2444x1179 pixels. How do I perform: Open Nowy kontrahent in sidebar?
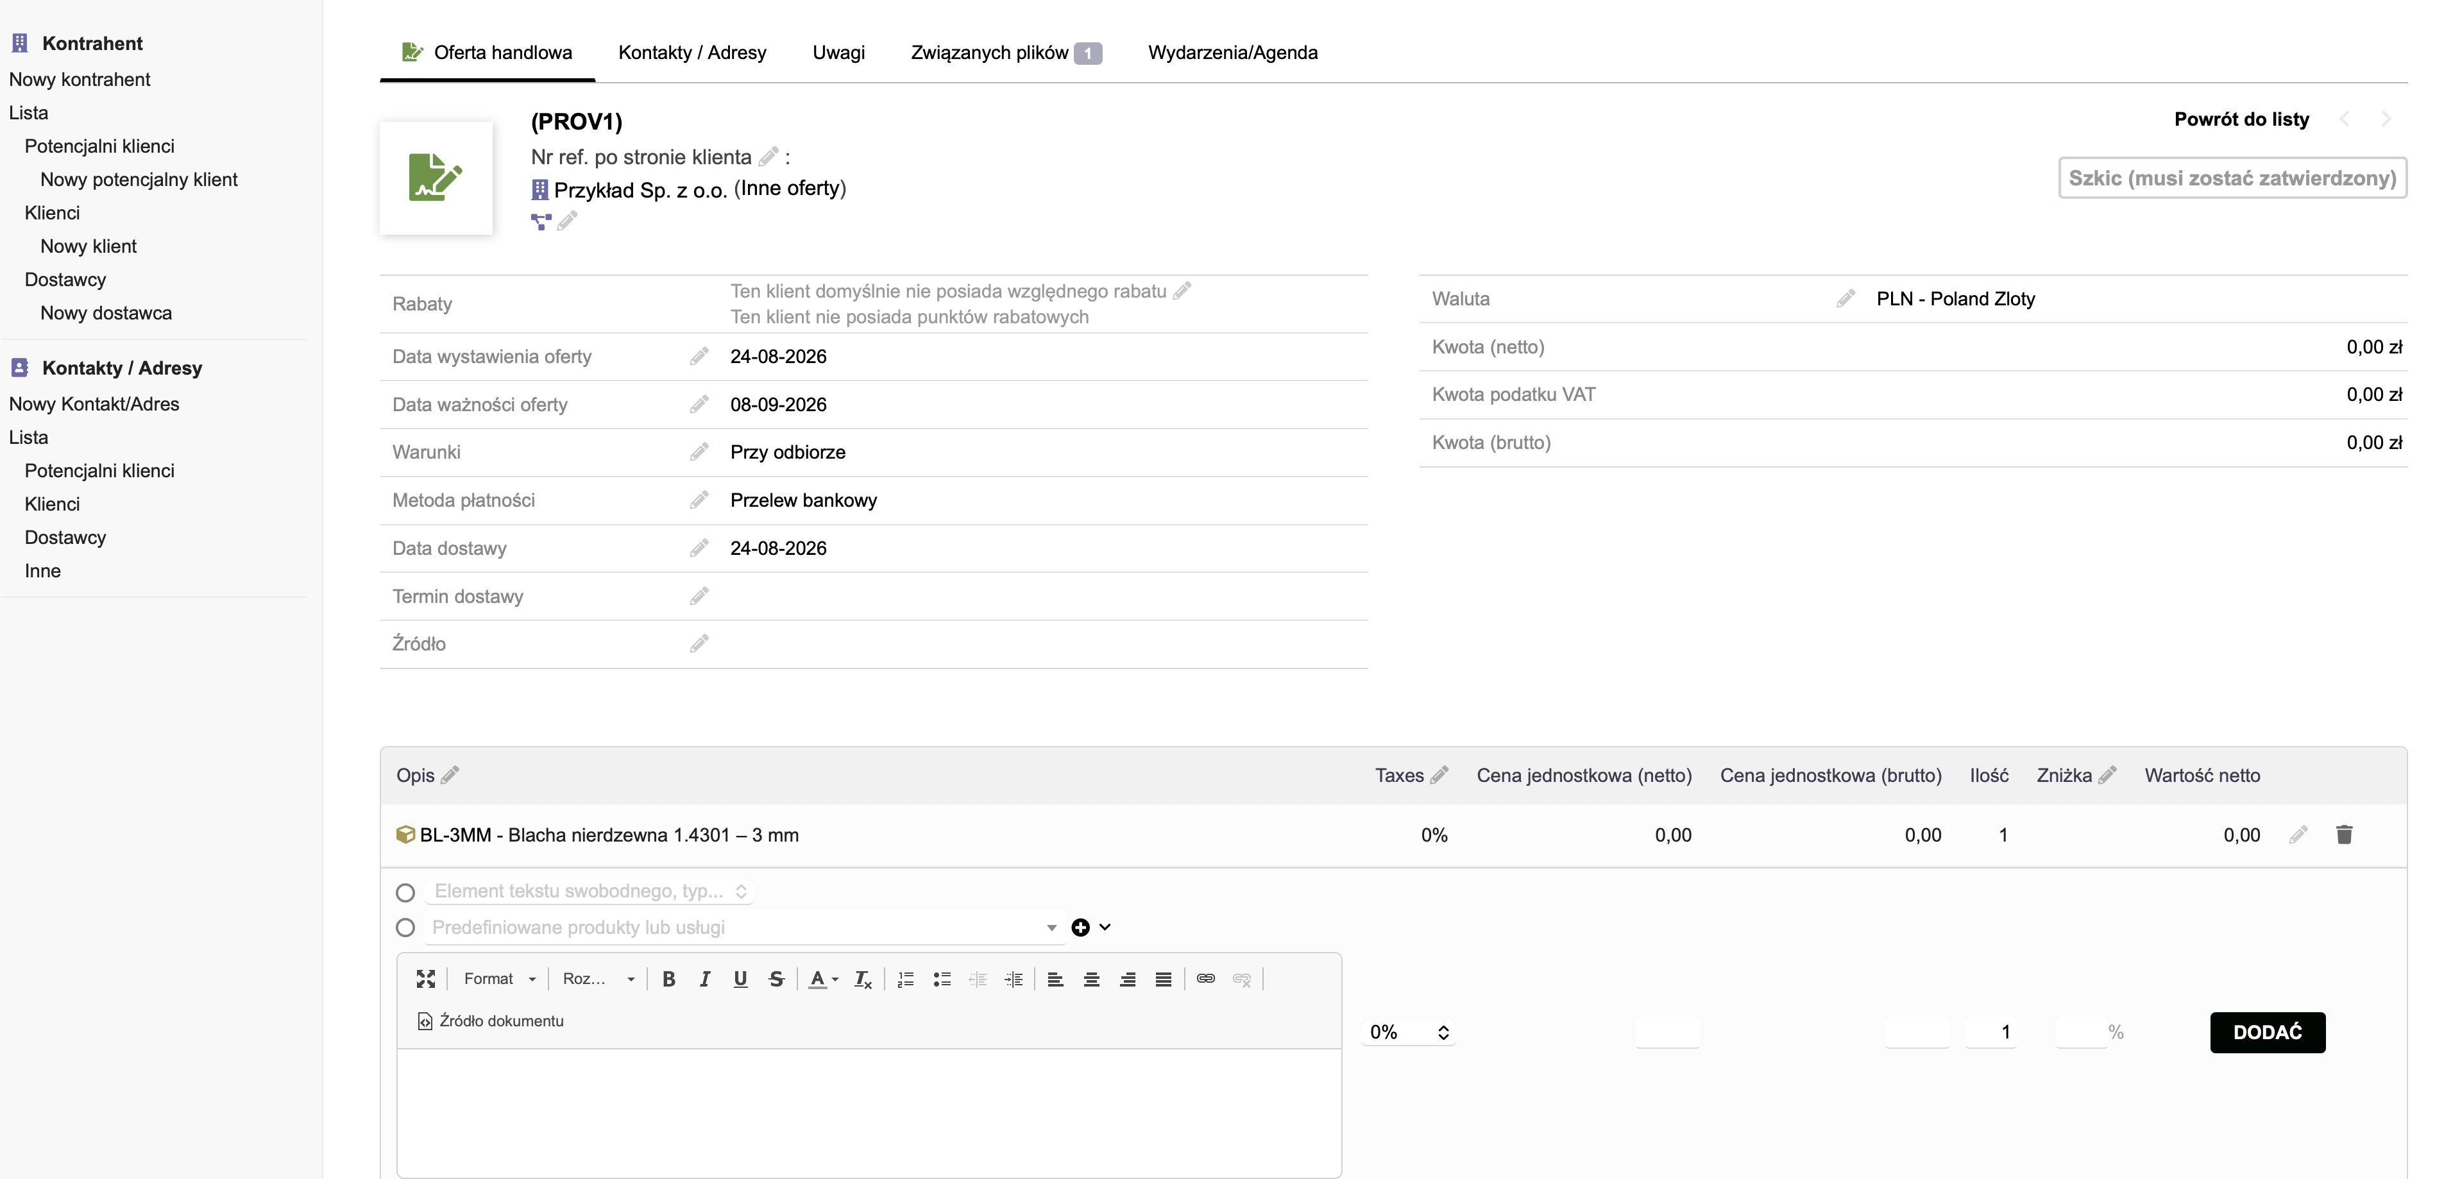[x=80, y=80]
